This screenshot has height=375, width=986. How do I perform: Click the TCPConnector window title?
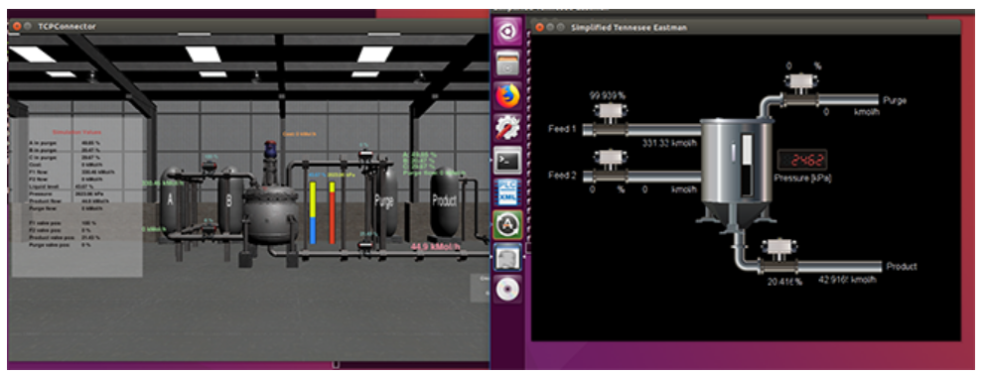[67, 27]
